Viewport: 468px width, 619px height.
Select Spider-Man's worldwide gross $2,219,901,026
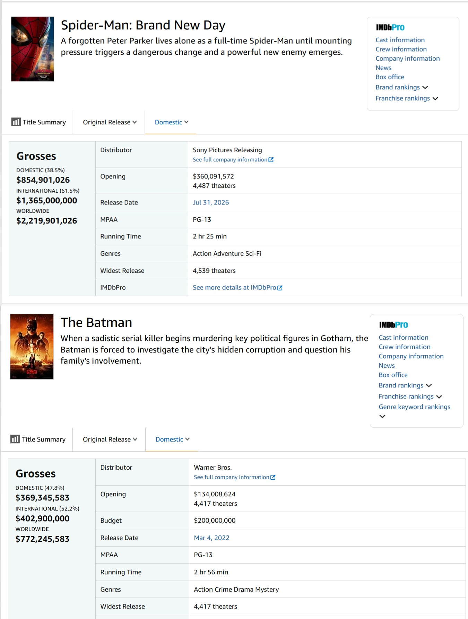47,221
